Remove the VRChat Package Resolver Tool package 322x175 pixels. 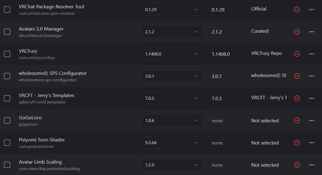[x=297, y=9]
